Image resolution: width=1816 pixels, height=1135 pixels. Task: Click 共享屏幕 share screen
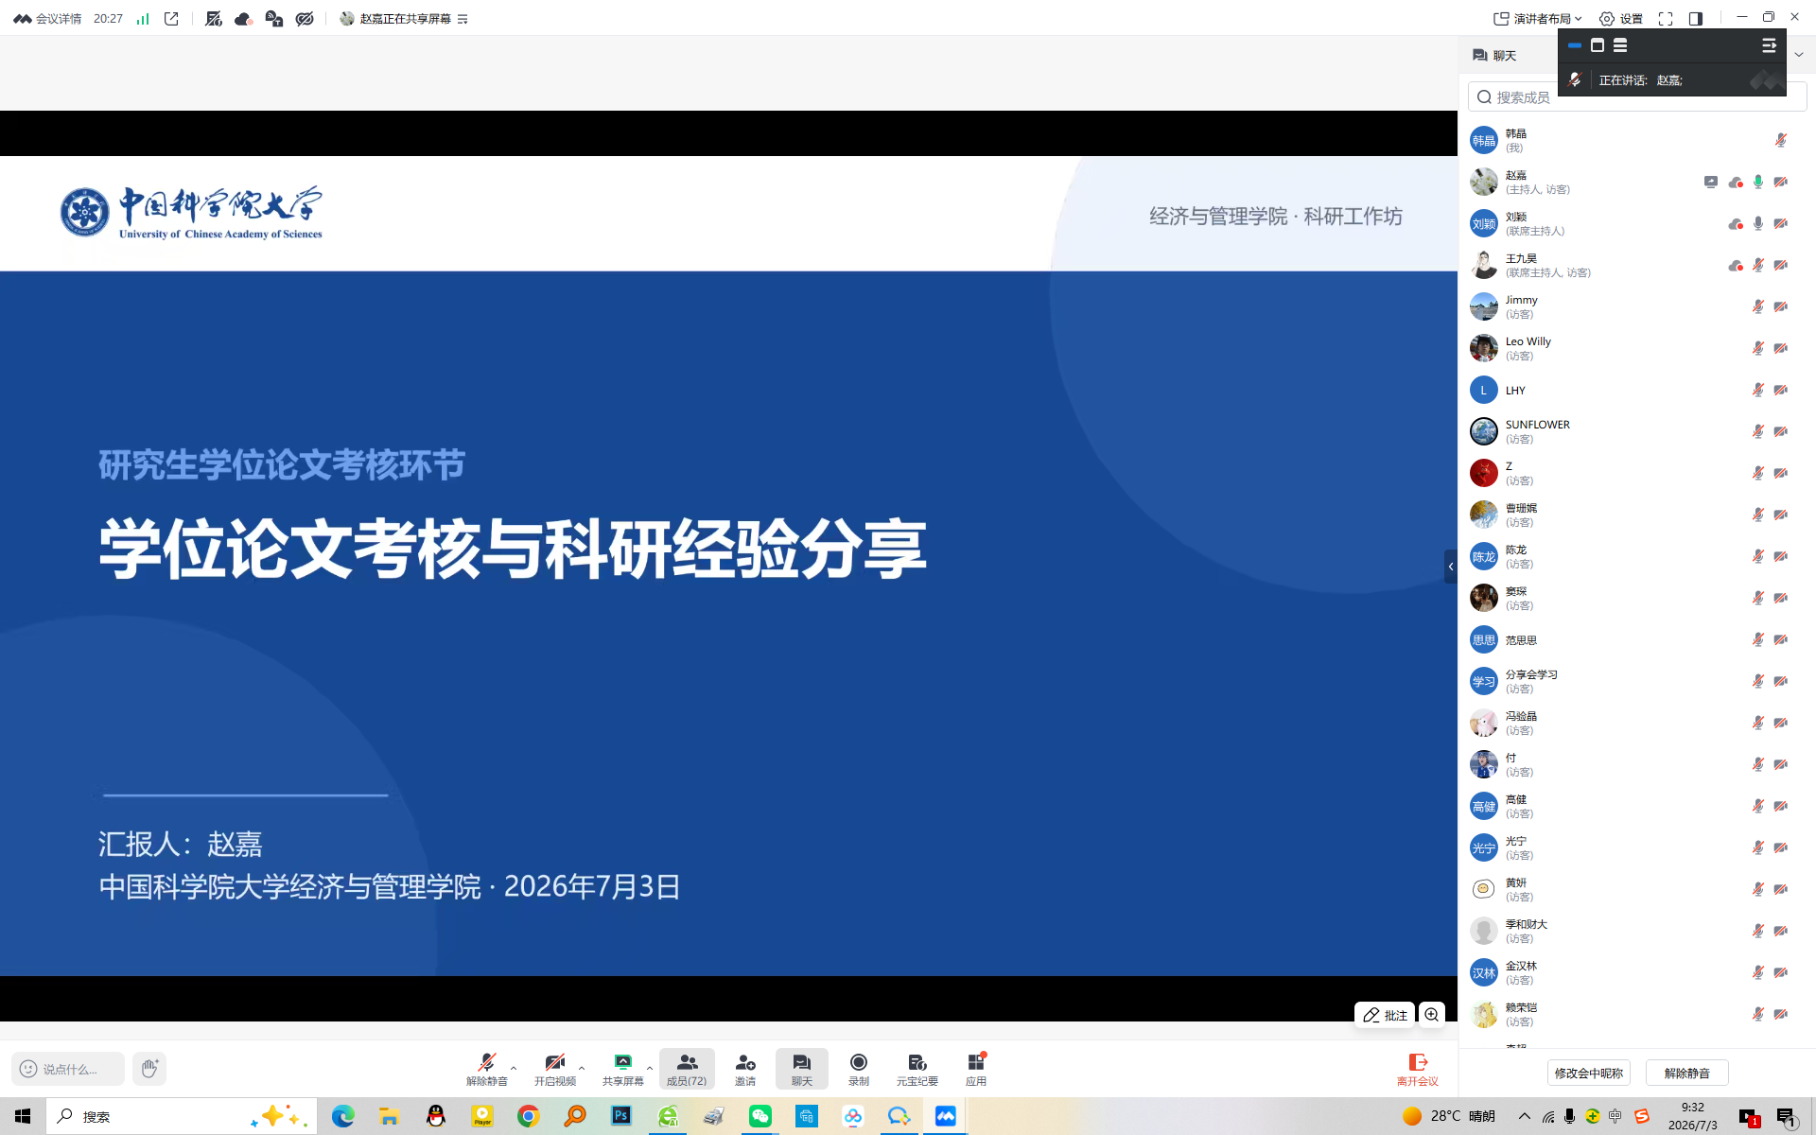pos(623,1069)
